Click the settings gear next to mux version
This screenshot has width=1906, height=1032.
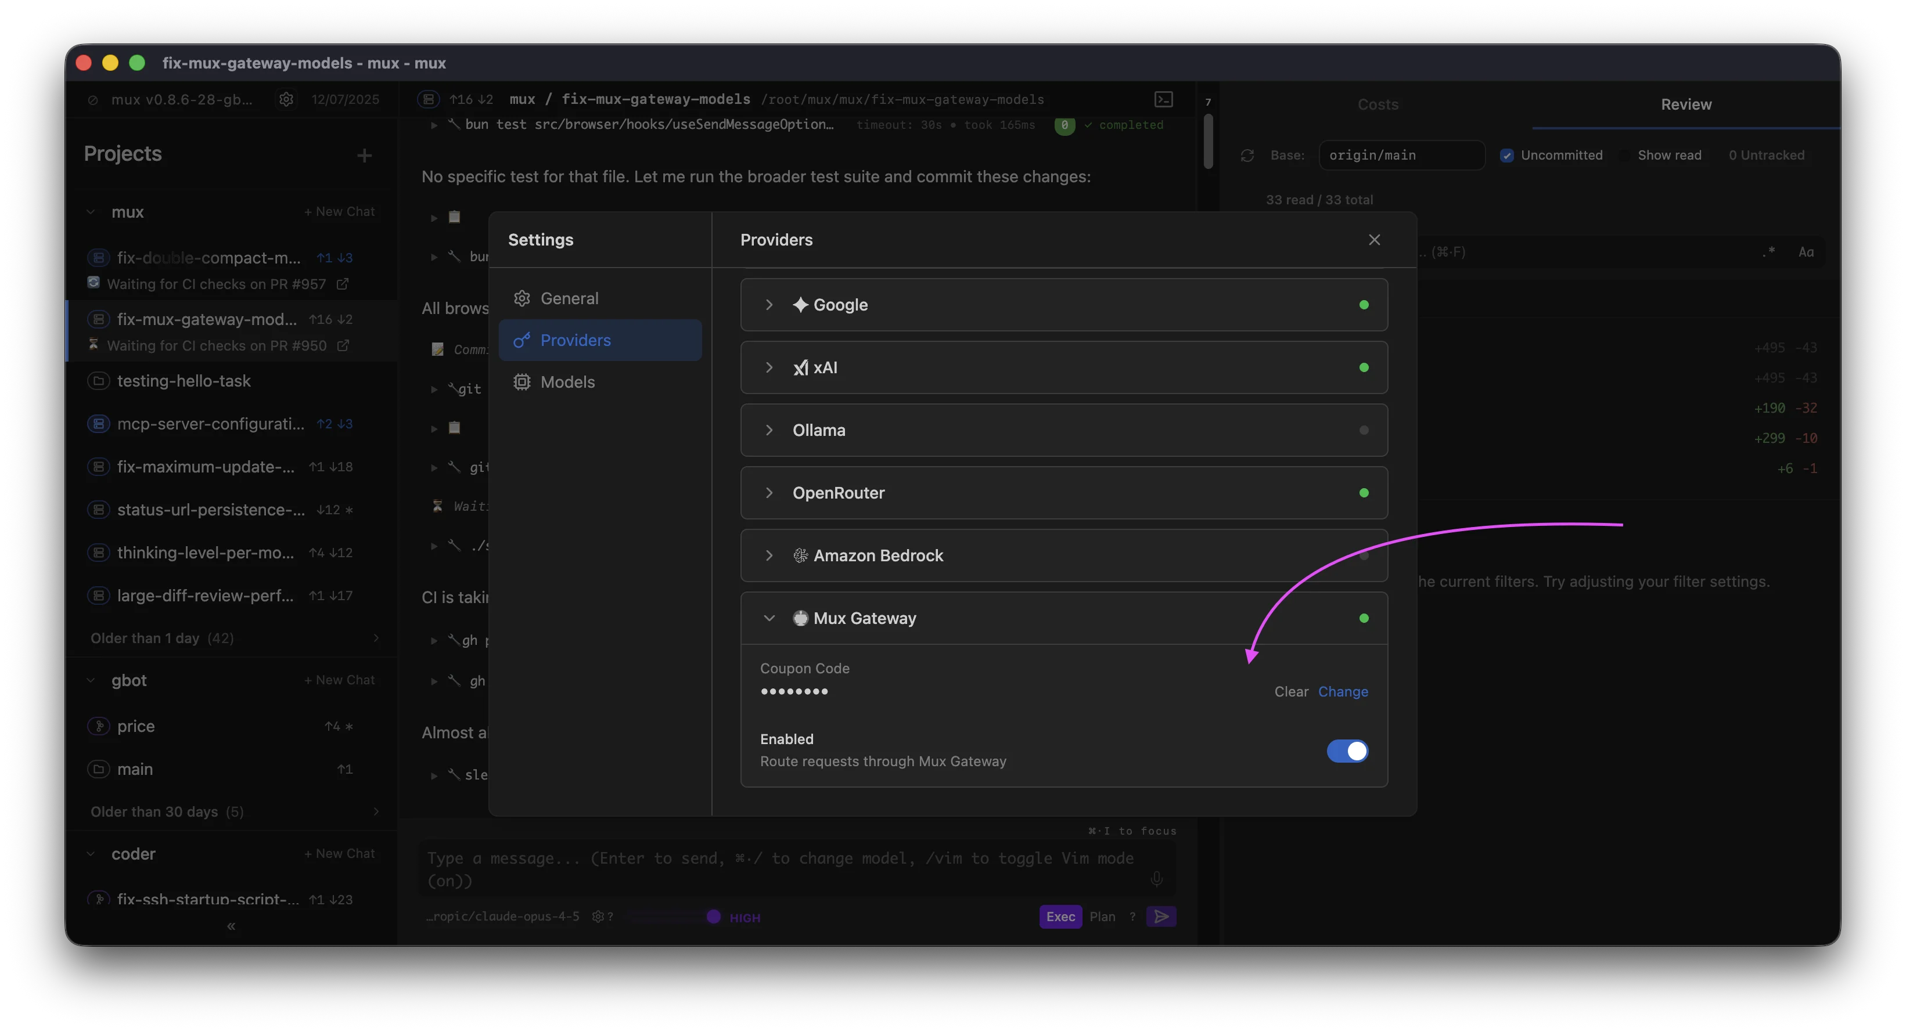point(286,99)
